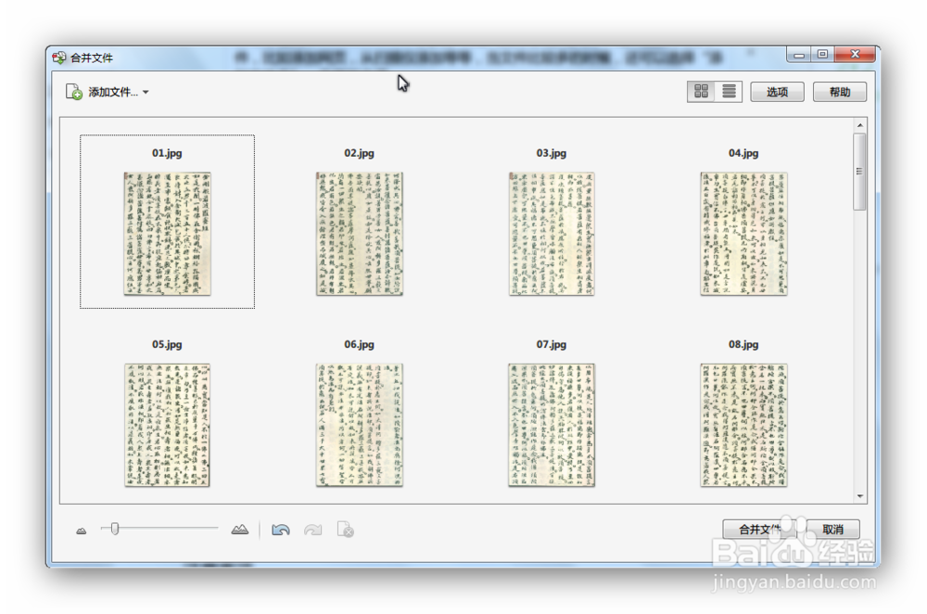The image size is (927, 614).
Task: Select the 04.jpg thumbnail
Action: [743, 234]
